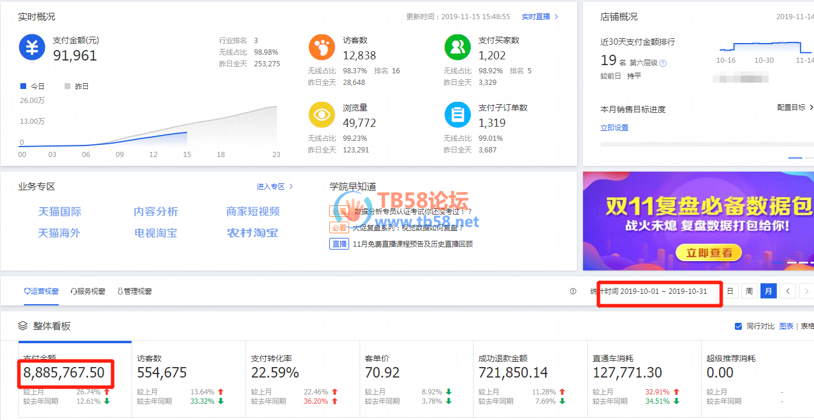The width and height of the screenshot is (814, 420).
Task: Open the 内容分析 business zone
Action: point(156,212)
